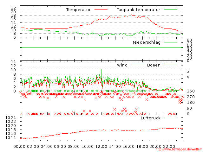Click the 360 wind direction axis label

point(190,91)
